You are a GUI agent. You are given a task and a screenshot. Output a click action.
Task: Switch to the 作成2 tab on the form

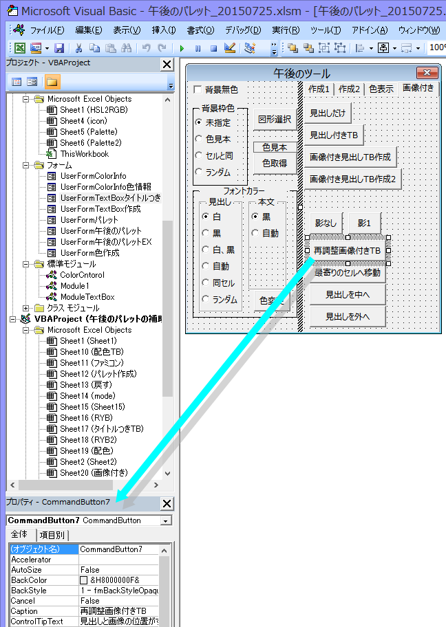coord(349,89)
